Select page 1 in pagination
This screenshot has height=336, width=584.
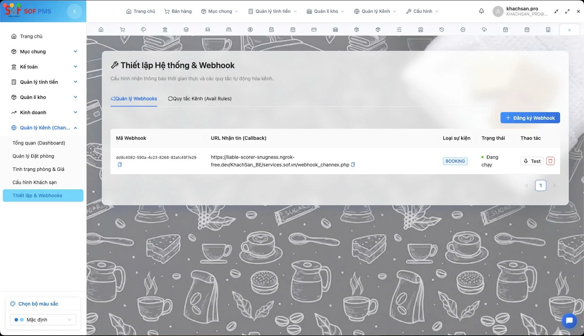click(540, 185)
